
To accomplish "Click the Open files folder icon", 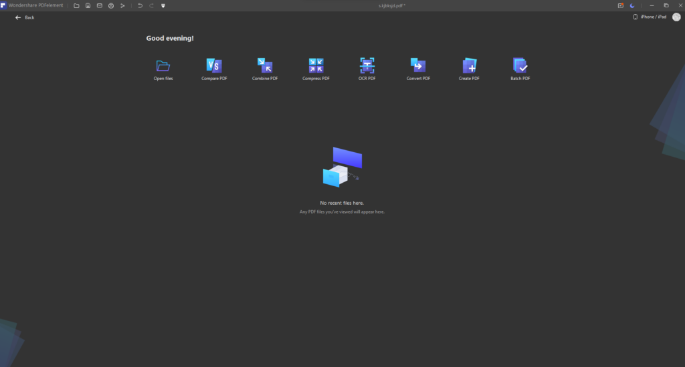I will [x=163, y=66].
